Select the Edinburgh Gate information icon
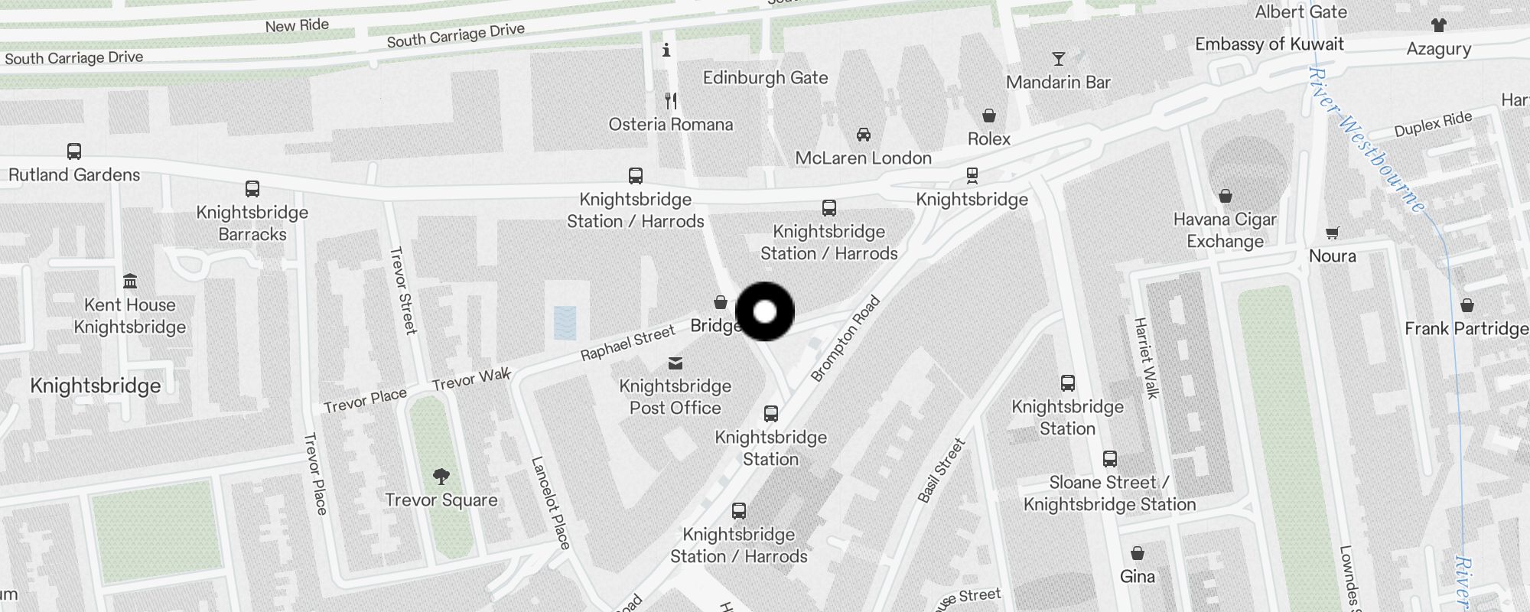Image resolution: width=1530 pixels, height=612 pixels. pos(666,50)
